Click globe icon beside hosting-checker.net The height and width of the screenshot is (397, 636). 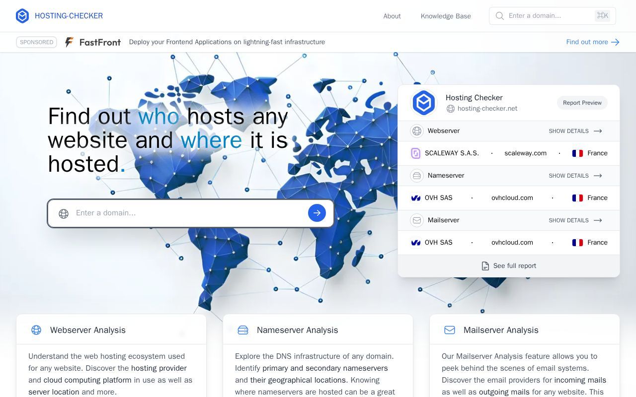pos(450,109)
